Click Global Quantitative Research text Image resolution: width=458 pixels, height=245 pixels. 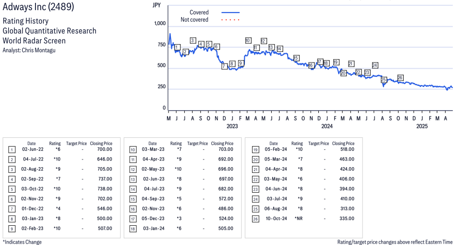[x=49, y=31]
